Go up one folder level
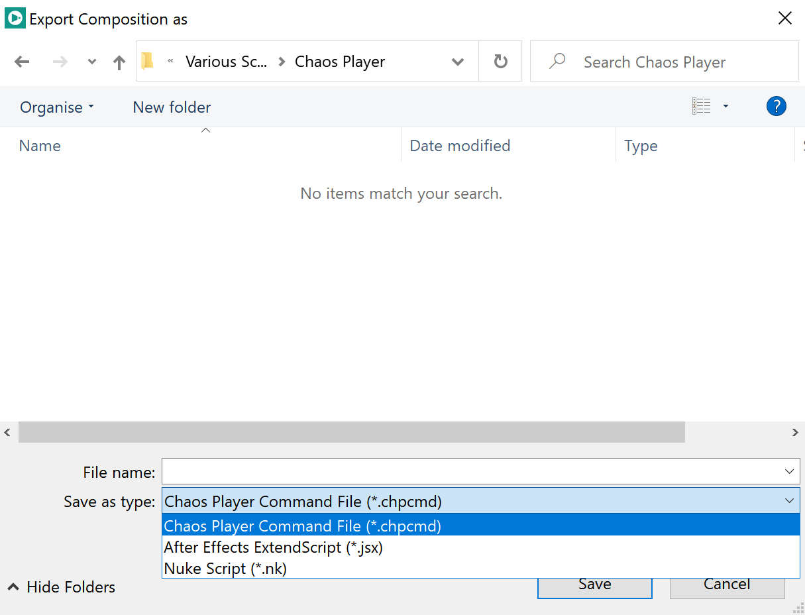This screenshot has width=805, height=615. point(119,62)
